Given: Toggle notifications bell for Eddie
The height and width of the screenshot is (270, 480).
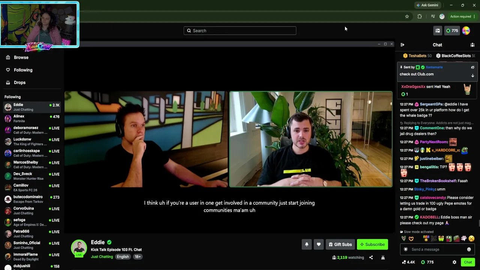Looking at the screenshot, I should (x=307, y=244).
